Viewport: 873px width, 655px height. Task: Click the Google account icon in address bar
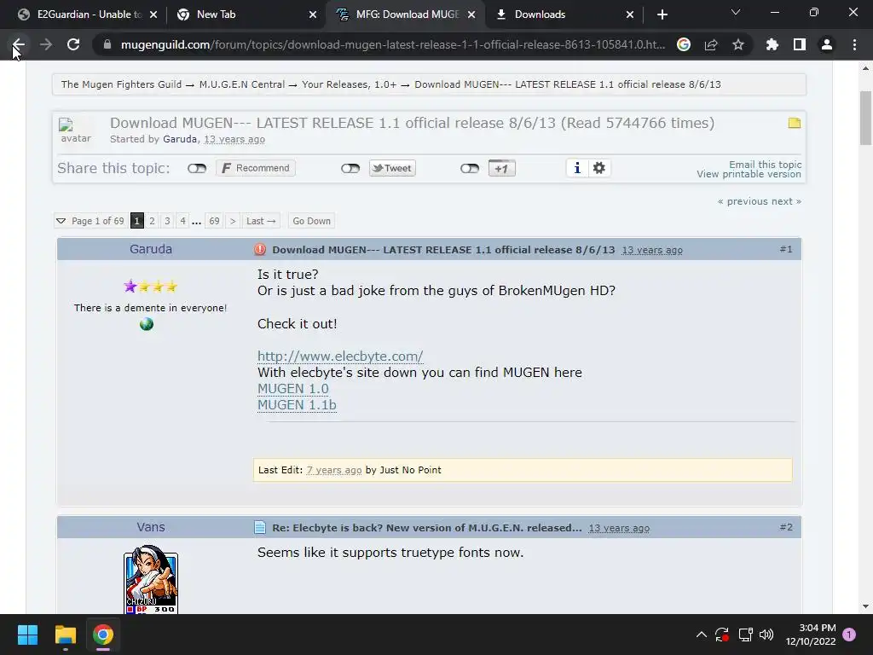pyautogui.click(x=684, y=44)
